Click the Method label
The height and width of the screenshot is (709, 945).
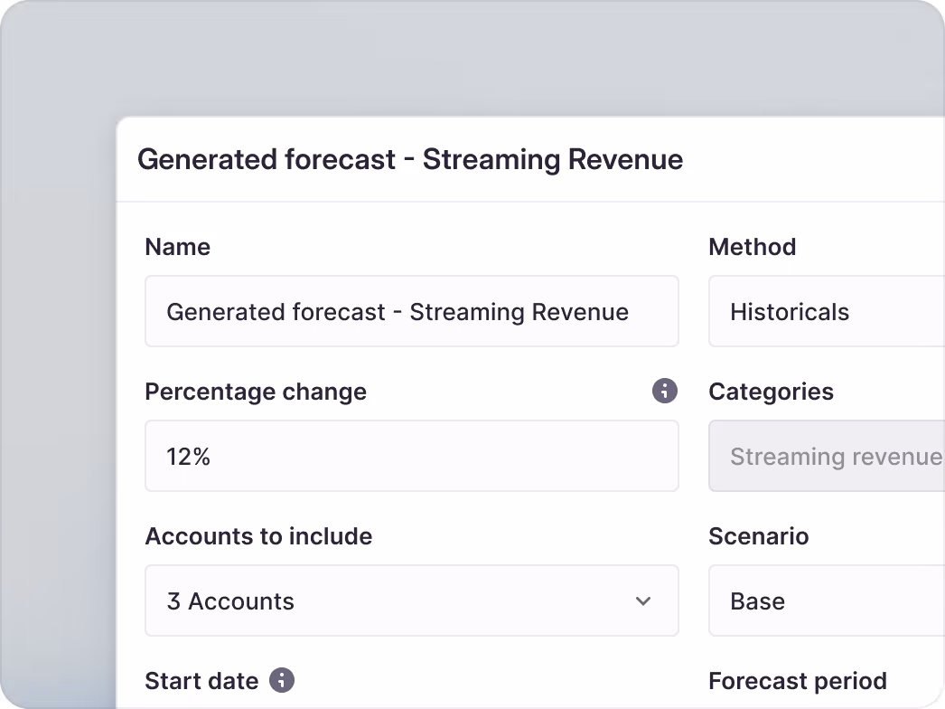(x=753, y=247)
